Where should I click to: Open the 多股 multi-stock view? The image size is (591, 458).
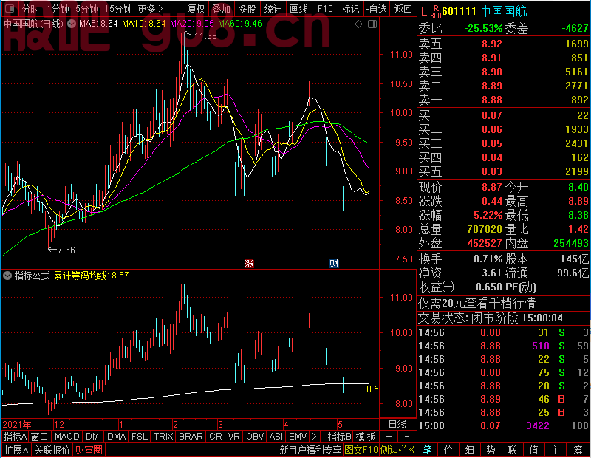tap(247, 9)
